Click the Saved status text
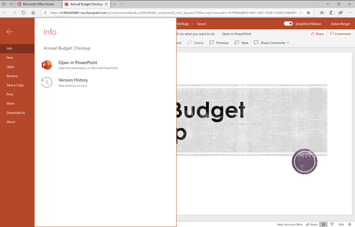Viewport: 355px width, 227px height. 201,24
